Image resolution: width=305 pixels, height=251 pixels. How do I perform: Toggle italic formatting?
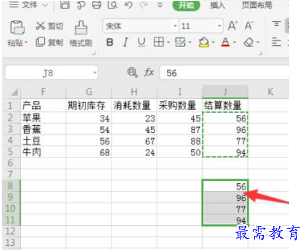point(125,42)
